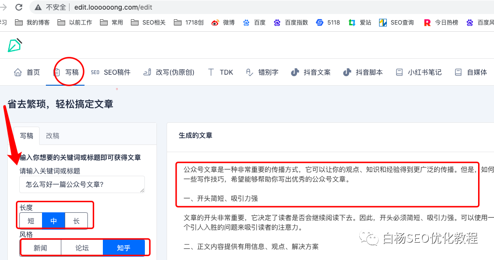The width and height of the screenshot is (494, 260).
Task: Click the text 二、正文内容提供有用信息、观点、解决方案
Action: tap(251, 247)
